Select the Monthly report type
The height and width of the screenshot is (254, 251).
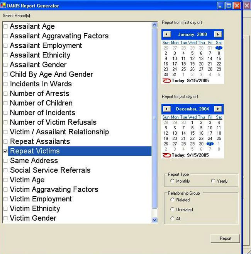[172, 181]
